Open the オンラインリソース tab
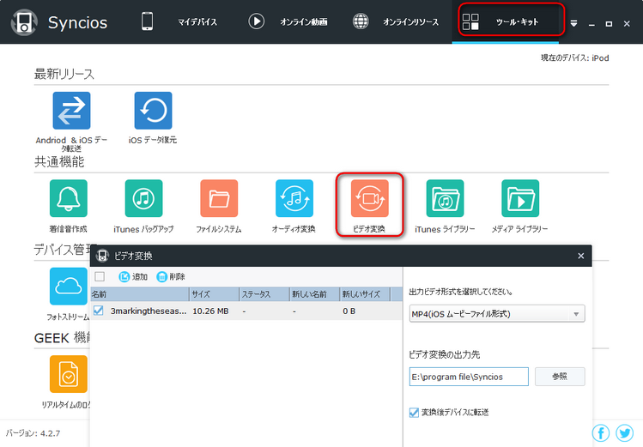This screenshot has width=643, height=447. 410,22
